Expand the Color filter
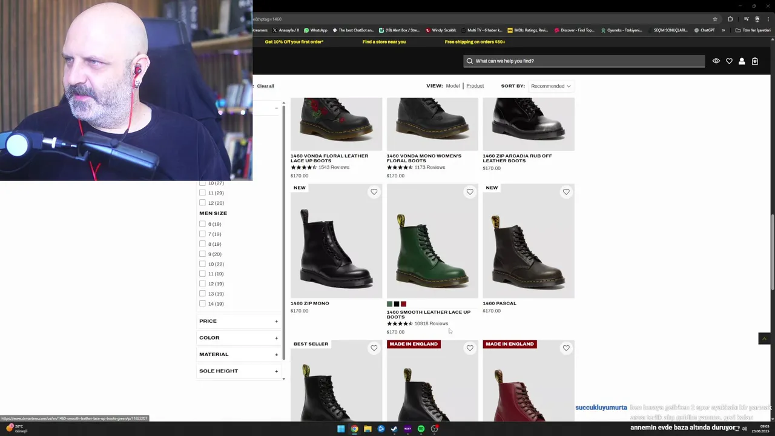The height and width of the screenshot is (436, 775). (x=239, y=338)
